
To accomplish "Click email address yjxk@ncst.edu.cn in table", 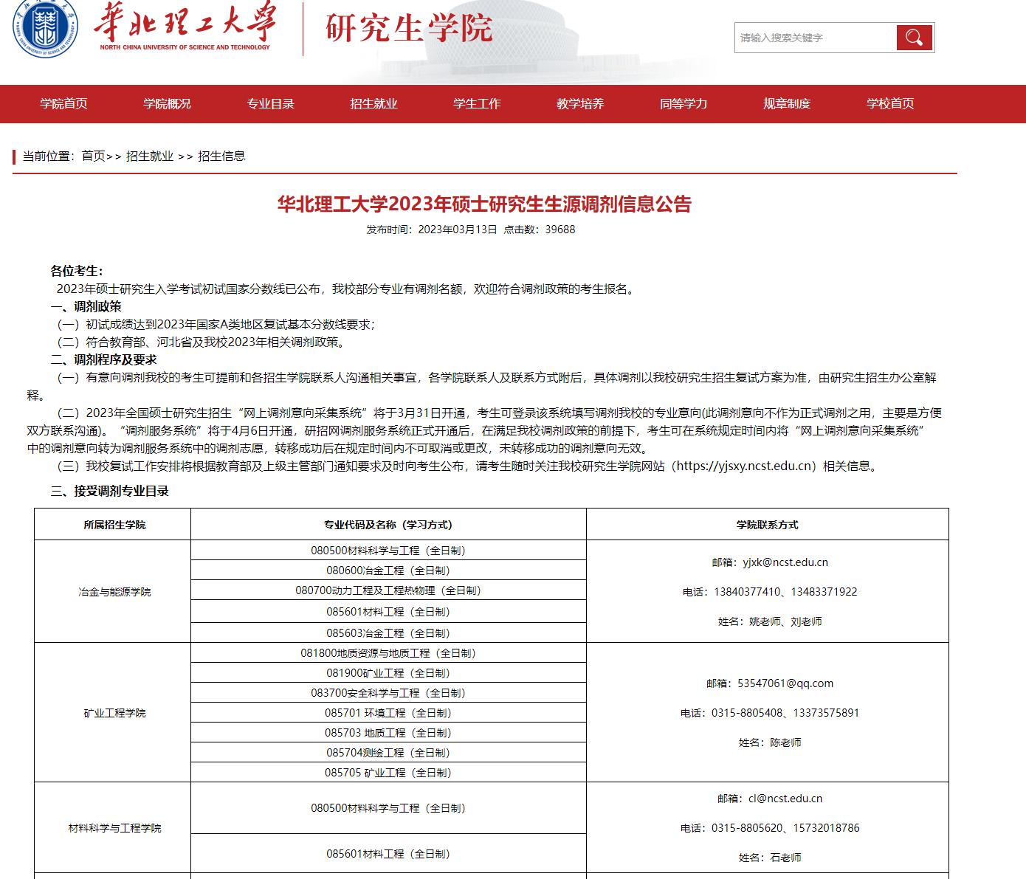I will [785, 562].
